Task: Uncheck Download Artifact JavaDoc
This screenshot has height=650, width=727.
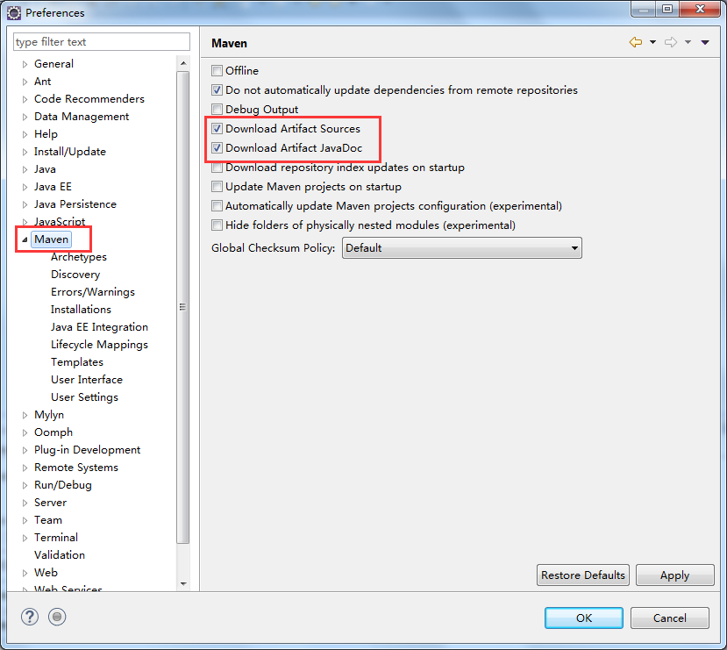Action: [217, 148]
